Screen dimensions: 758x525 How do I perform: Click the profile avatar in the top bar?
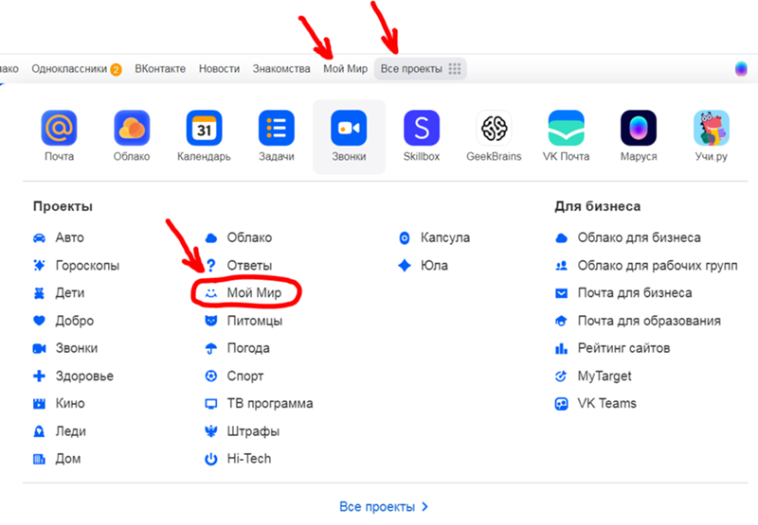click(741, 69)
